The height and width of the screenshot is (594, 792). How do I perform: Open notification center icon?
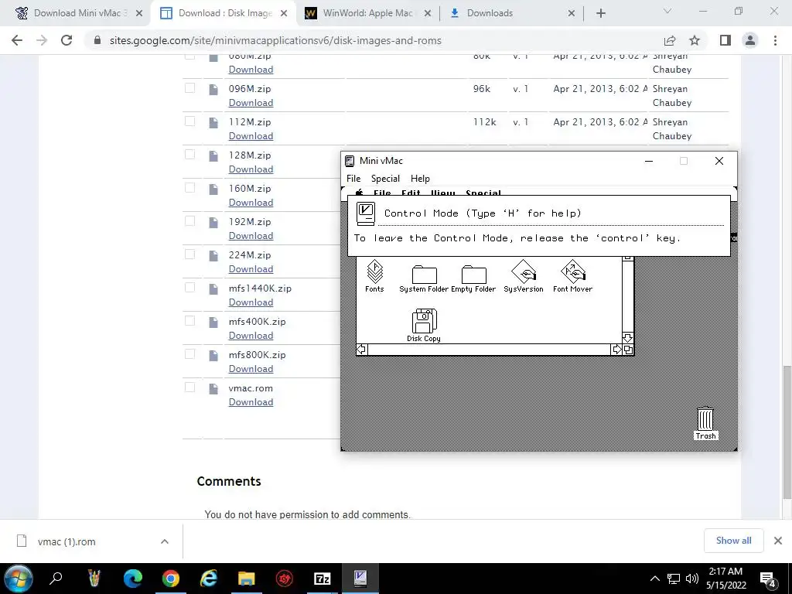pyautogui.click(x=768, y=579)
